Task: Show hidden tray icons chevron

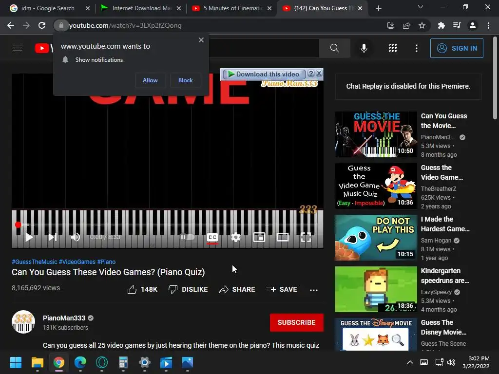Action: (x=410, y=362)
